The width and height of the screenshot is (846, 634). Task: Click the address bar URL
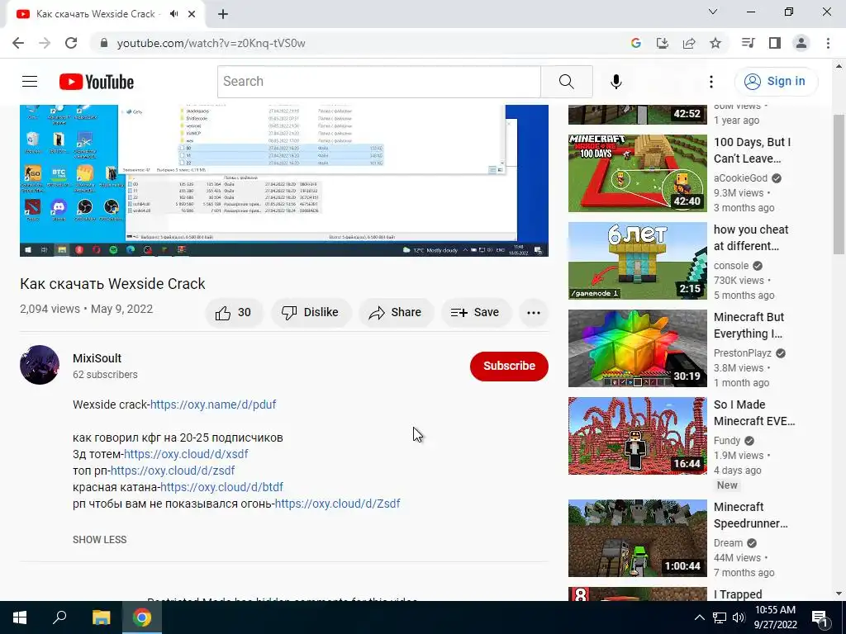pos(211,43)
